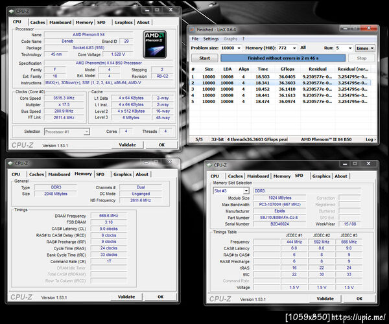This screenshot has width=389, height=324.
Task: Expand the Run count dropdown in LinX
Action: [350, 48]
